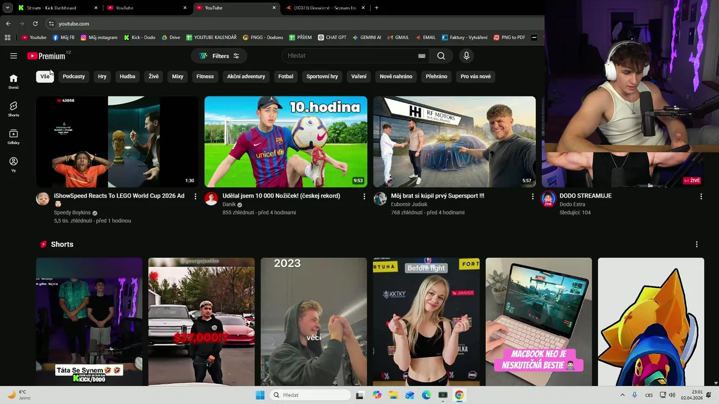Select the Vše chip
719x404 pixels.
pyautogui.click(x=45, y=76)
